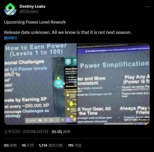154x152 pixels.
Task: Open the three-dot more options menu
Action: point(147,7)
